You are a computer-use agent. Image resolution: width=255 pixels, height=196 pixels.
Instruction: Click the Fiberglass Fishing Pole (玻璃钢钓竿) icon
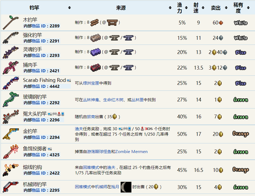(11, 99)
